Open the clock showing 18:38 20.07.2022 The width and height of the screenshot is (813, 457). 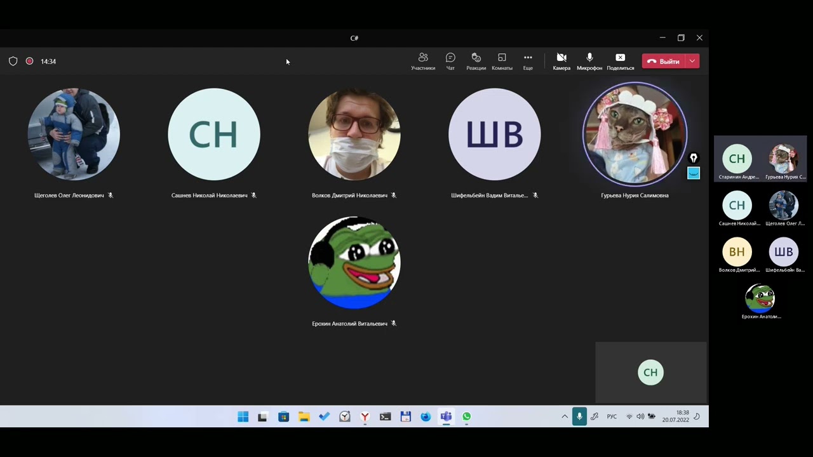pos(676,416)
